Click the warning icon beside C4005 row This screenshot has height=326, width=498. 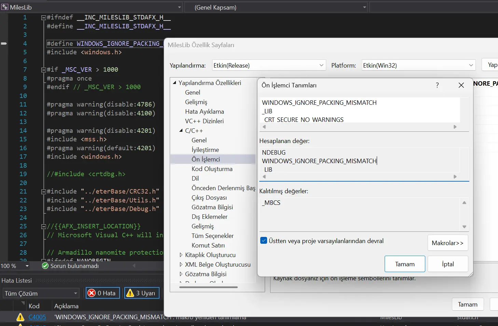click(20, 317)
